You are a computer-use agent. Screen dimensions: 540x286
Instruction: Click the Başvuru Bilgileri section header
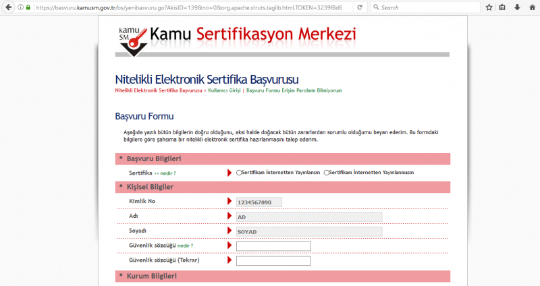(x=282, y=159)
